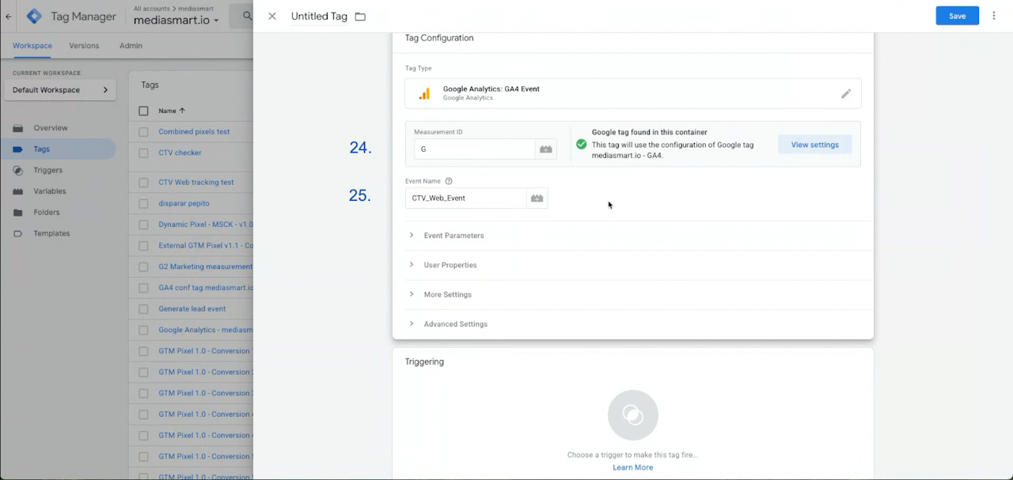Image resolution: width=1013 pixels, height=480 pixels.
Task: Click the Event Name help icon
Action: coord(449,181)
